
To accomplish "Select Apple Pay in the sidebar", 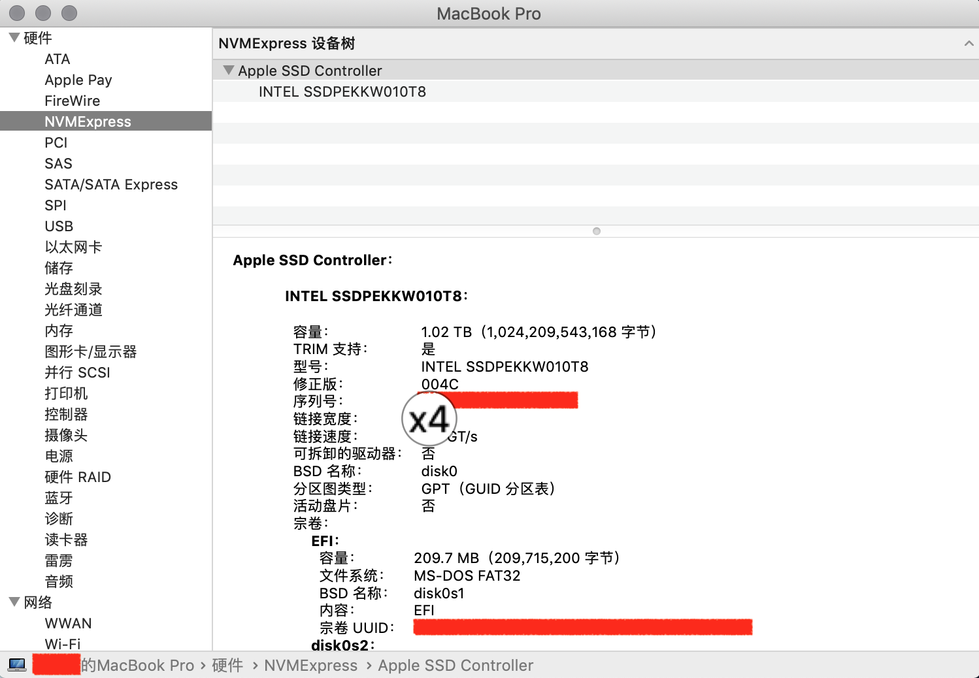I will [78, 80].
